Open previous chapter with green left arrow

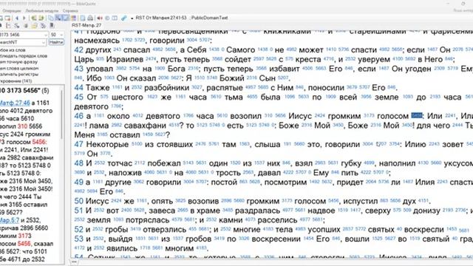pos(34,18)
